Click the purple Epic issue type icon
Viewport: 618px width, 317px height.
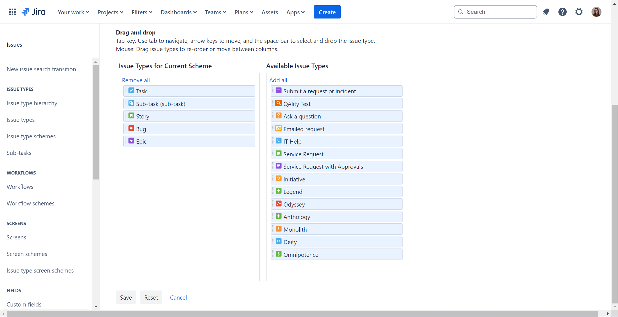pyautogui.click(x=131, y=141)
